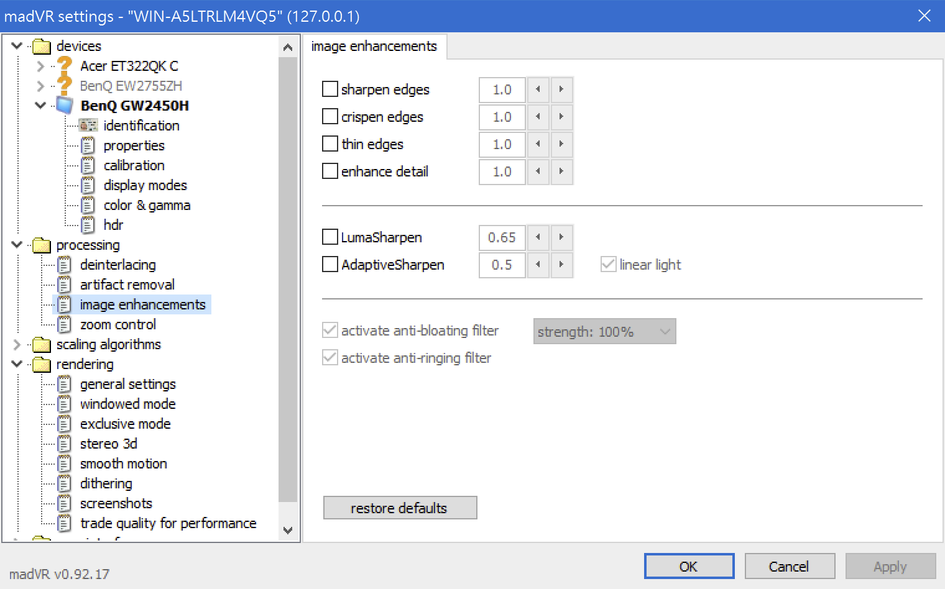Confirm with the OK button
The height and width of the screenshot is (589, 945).
[x=689, y=566]
